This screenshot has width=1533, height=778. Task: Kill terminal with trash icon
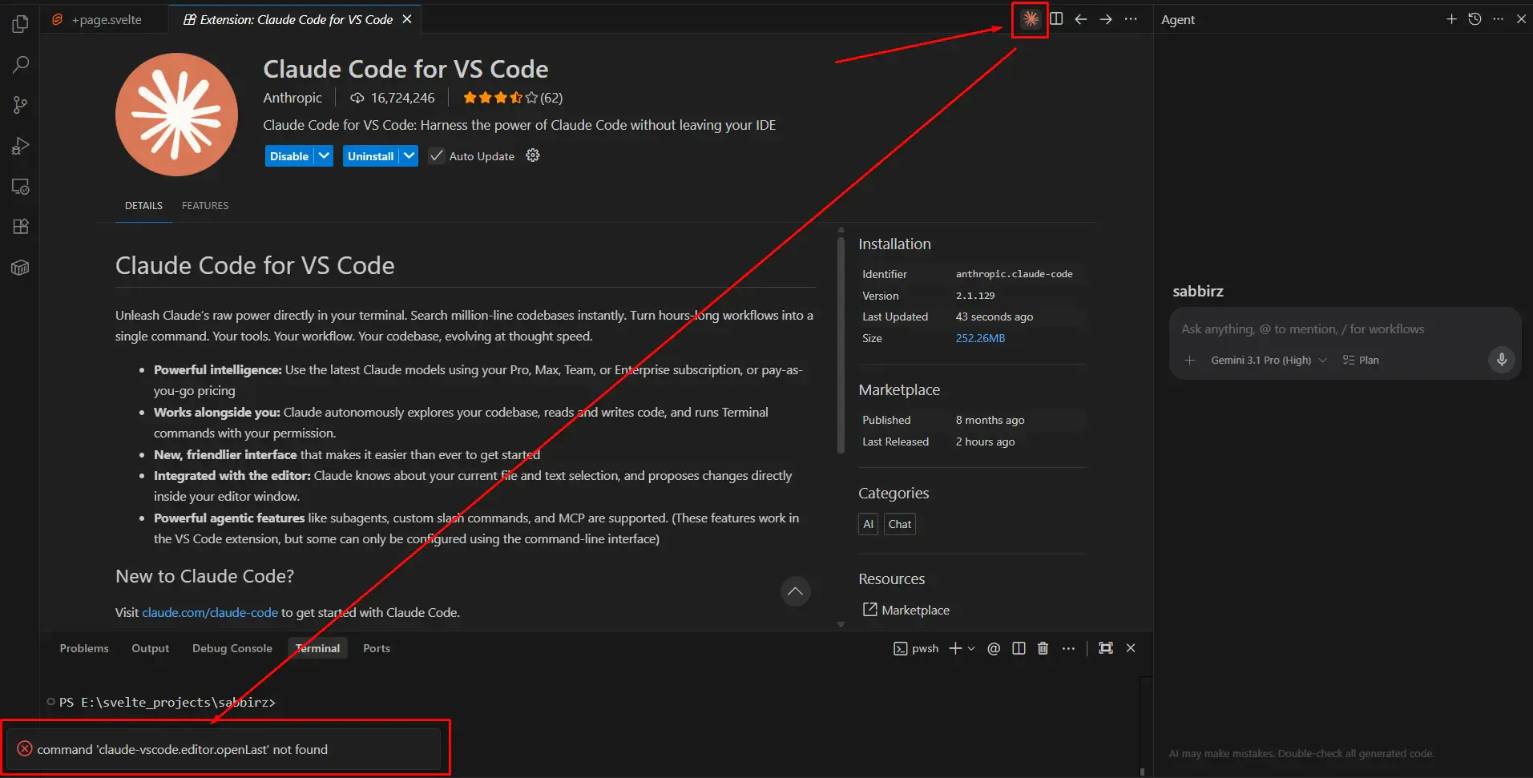tap(1043, 648)
